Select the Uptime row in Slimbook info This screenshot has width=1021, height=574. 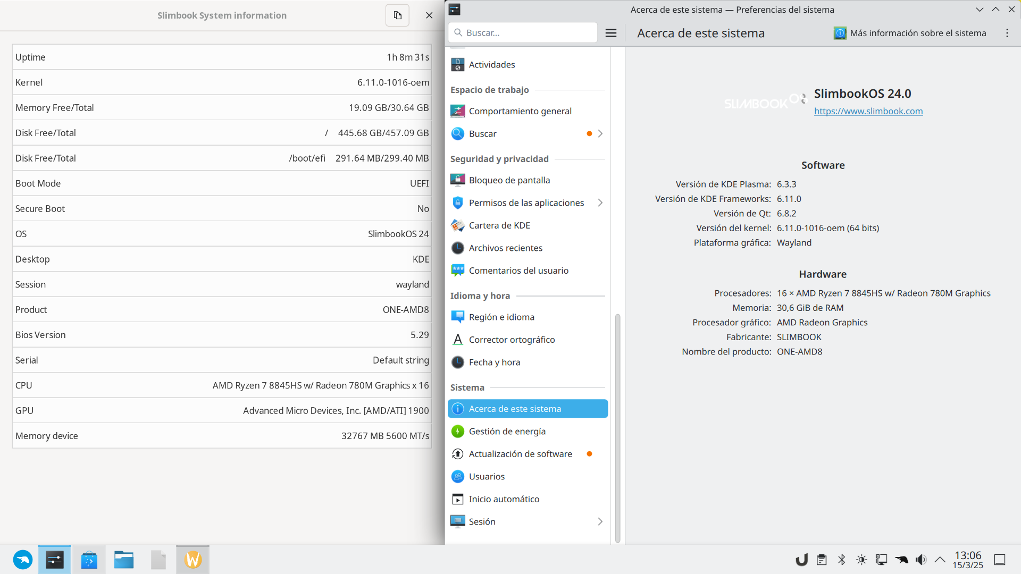222,57
